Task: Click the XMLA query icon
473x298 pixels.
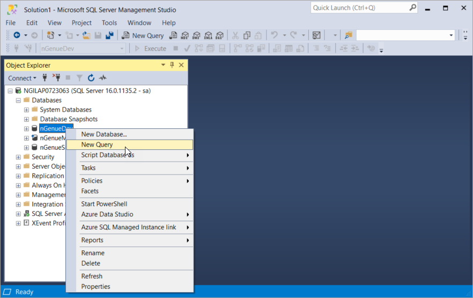Action: click(208, 35)
